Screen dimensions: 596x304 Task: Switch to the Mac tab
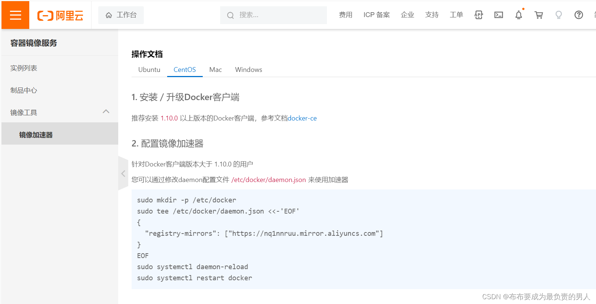(215, 70)
